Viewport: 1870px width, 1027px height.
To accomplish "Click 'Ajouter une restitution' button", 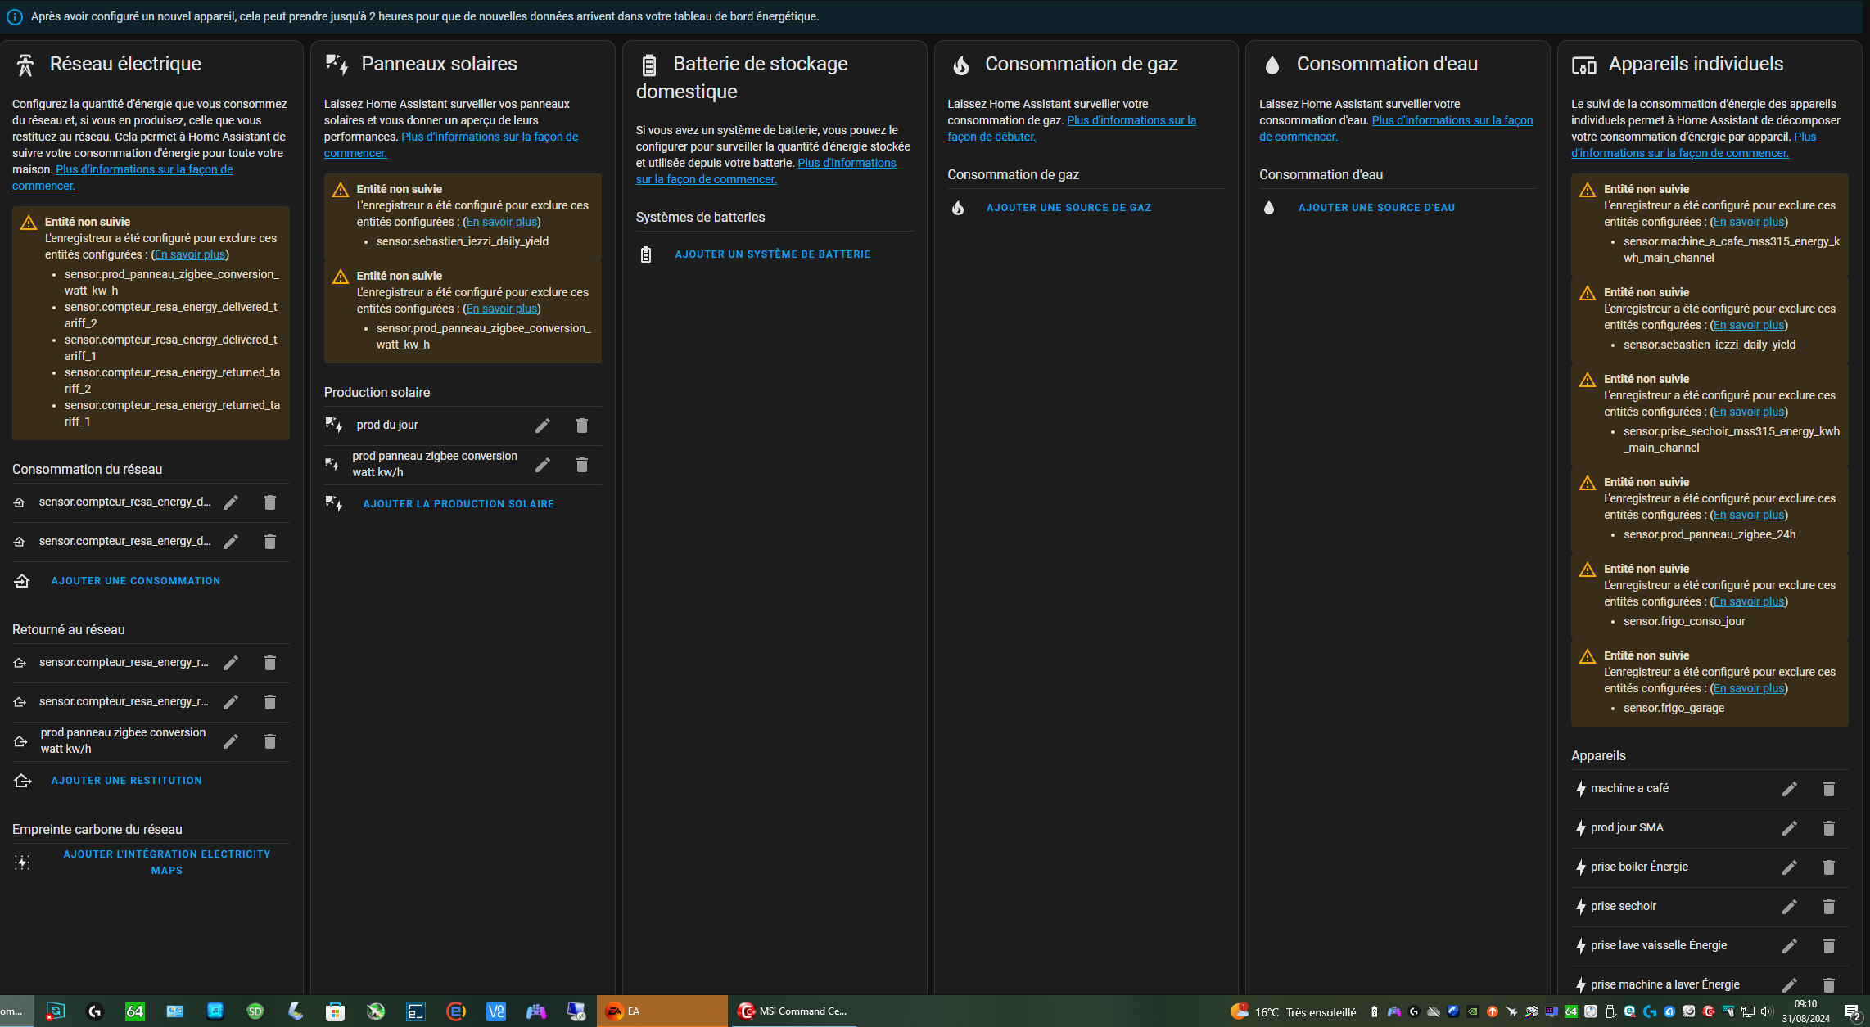I will (x=127, y=781).
